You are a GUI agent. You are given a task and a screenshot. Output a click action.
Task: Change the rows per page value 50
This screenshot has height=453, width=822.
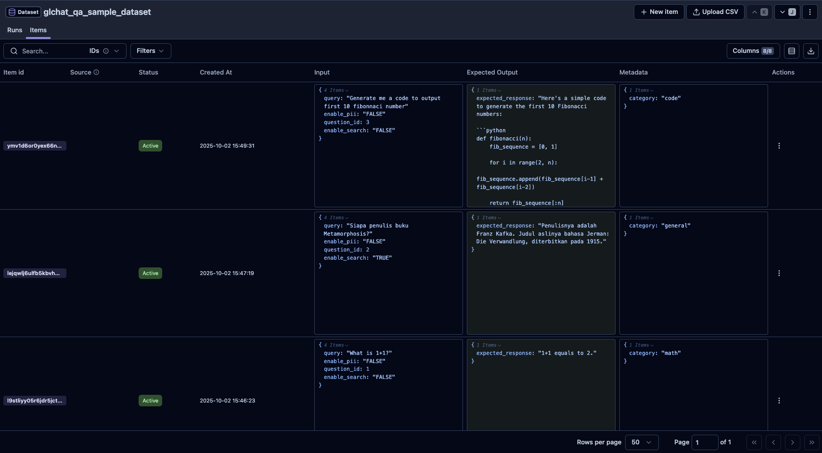tap(641, 442)
